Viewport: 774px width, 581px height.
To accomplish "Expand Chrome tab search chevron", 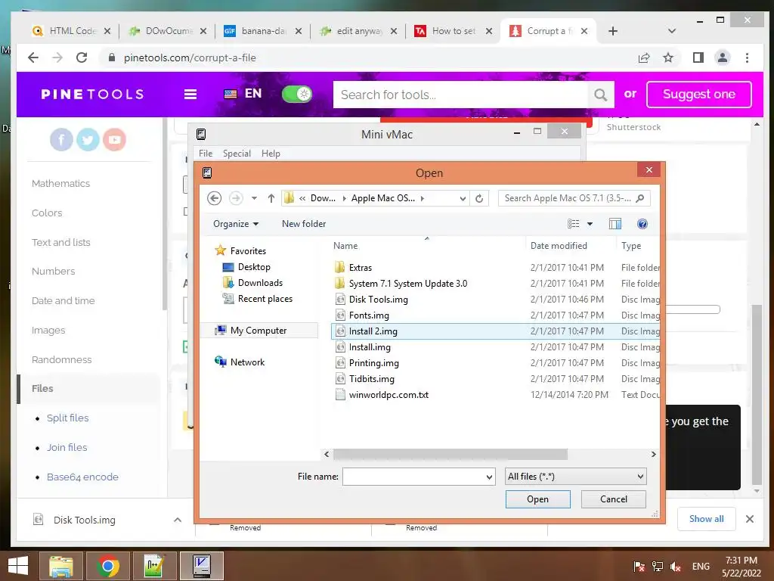I will (x=671, y=30).
